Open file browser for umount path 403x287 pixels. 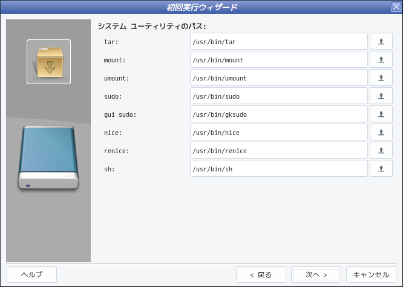coord(381,78)
